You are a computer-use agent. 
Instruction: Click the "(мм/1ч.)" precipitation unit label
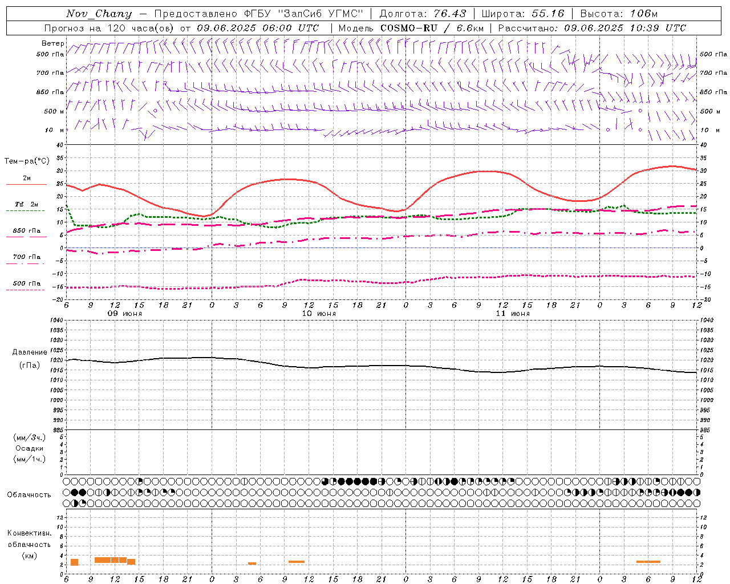(30, 459)
